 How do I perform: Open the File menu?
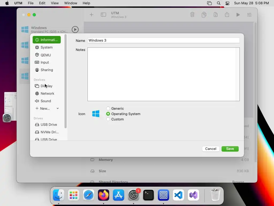(31, 3)
